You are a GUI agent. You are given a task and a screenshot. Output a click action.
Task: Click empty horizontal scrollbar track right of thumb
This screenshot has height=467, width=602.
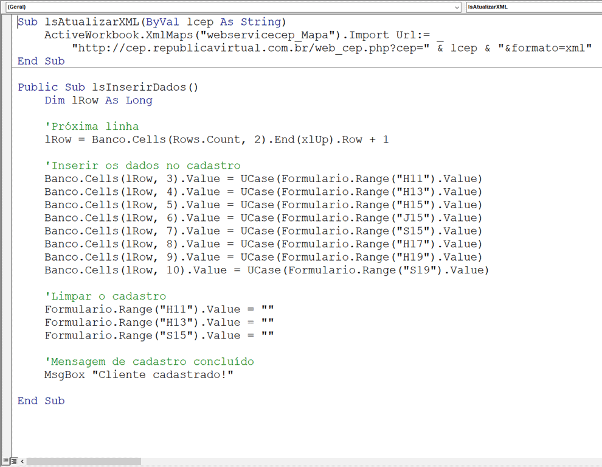(x=365, y=462)
